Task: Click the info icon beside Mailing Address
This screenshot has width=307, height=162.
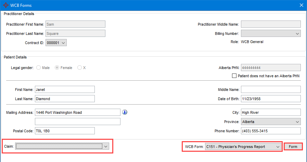Action: pos(125,112)
